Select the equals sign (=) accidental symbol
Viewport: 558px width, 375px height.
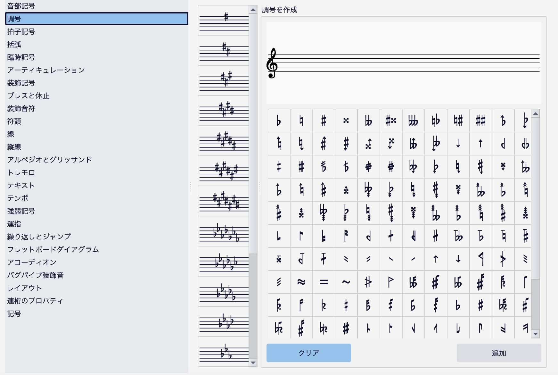pyautogui.click(x=324, y=282)
